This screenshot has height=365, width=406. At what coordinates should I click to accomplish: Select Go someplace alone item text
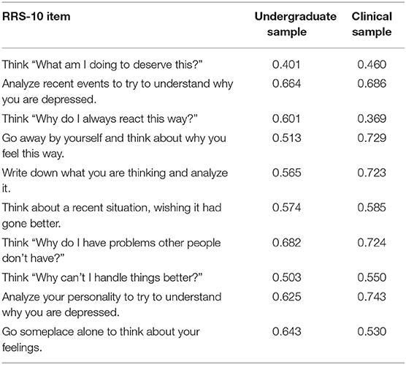tap(101, 339)
